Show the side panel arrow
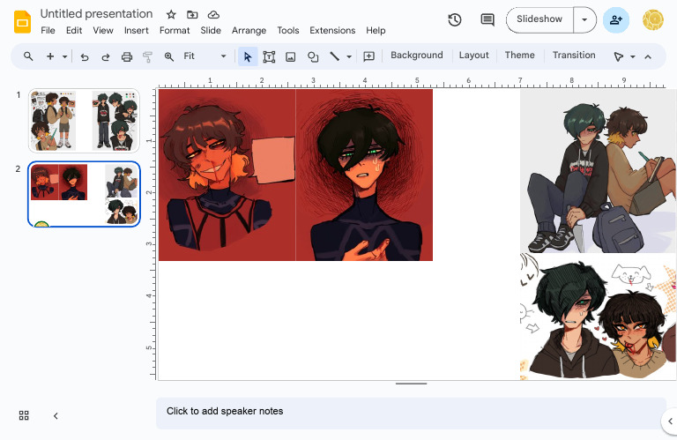 coord(670,421)
